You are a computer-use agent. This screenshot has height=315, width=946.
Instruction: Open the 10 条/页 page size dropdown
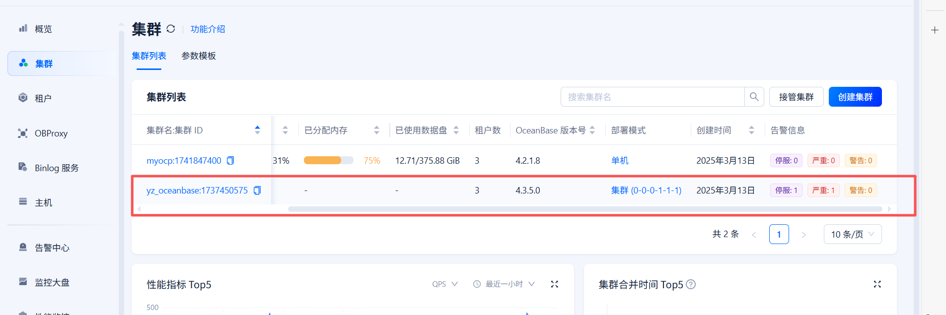853,234
